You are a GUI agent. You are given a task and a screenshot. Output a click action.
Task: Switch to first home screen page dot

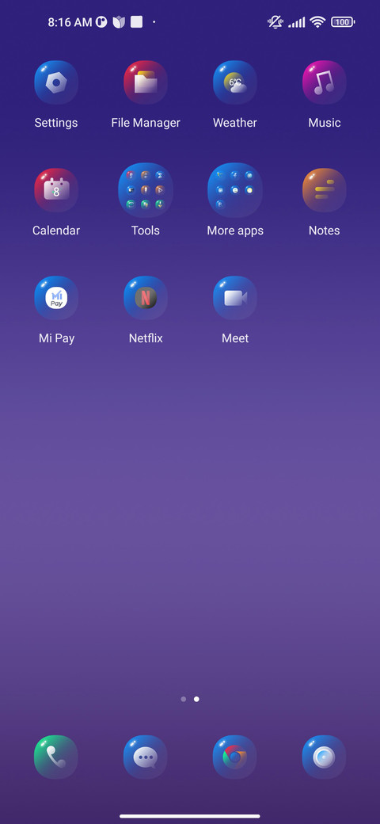[183, 699]
